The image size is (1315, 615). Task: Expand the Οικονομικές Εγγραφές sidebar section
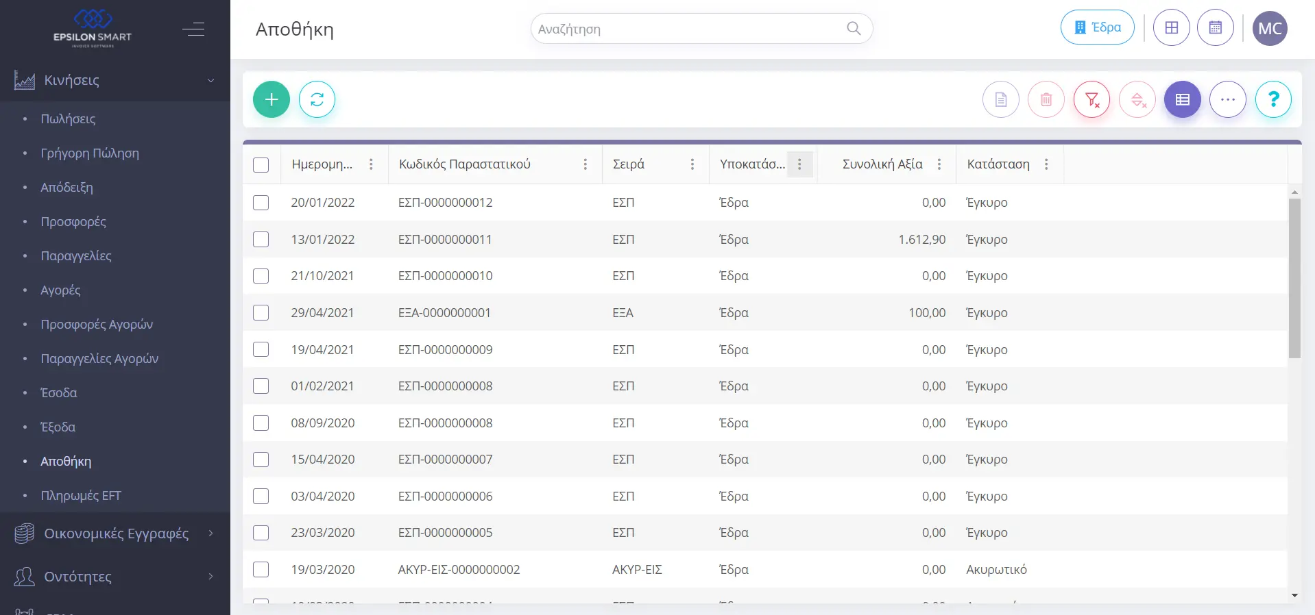click(115, 534)
